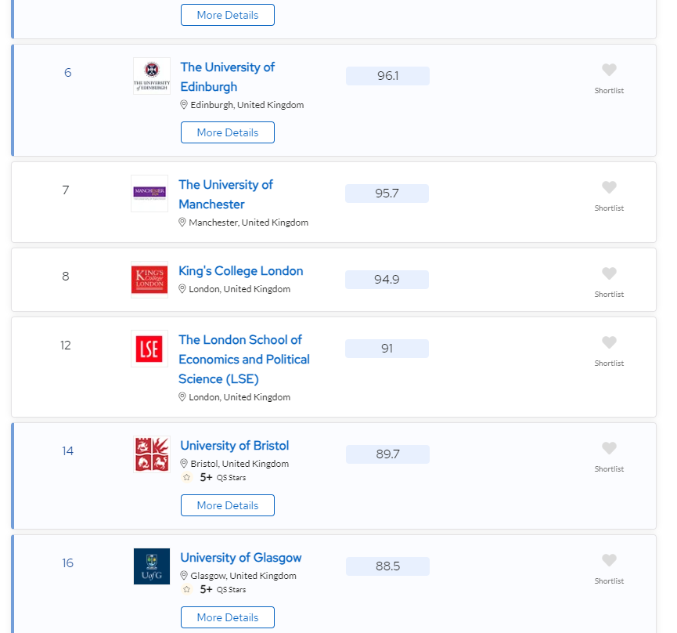The width and height of the screenshot is (677, 633).
Task: Click the QS Stars badge under Bristol
Action: (214, 477)
